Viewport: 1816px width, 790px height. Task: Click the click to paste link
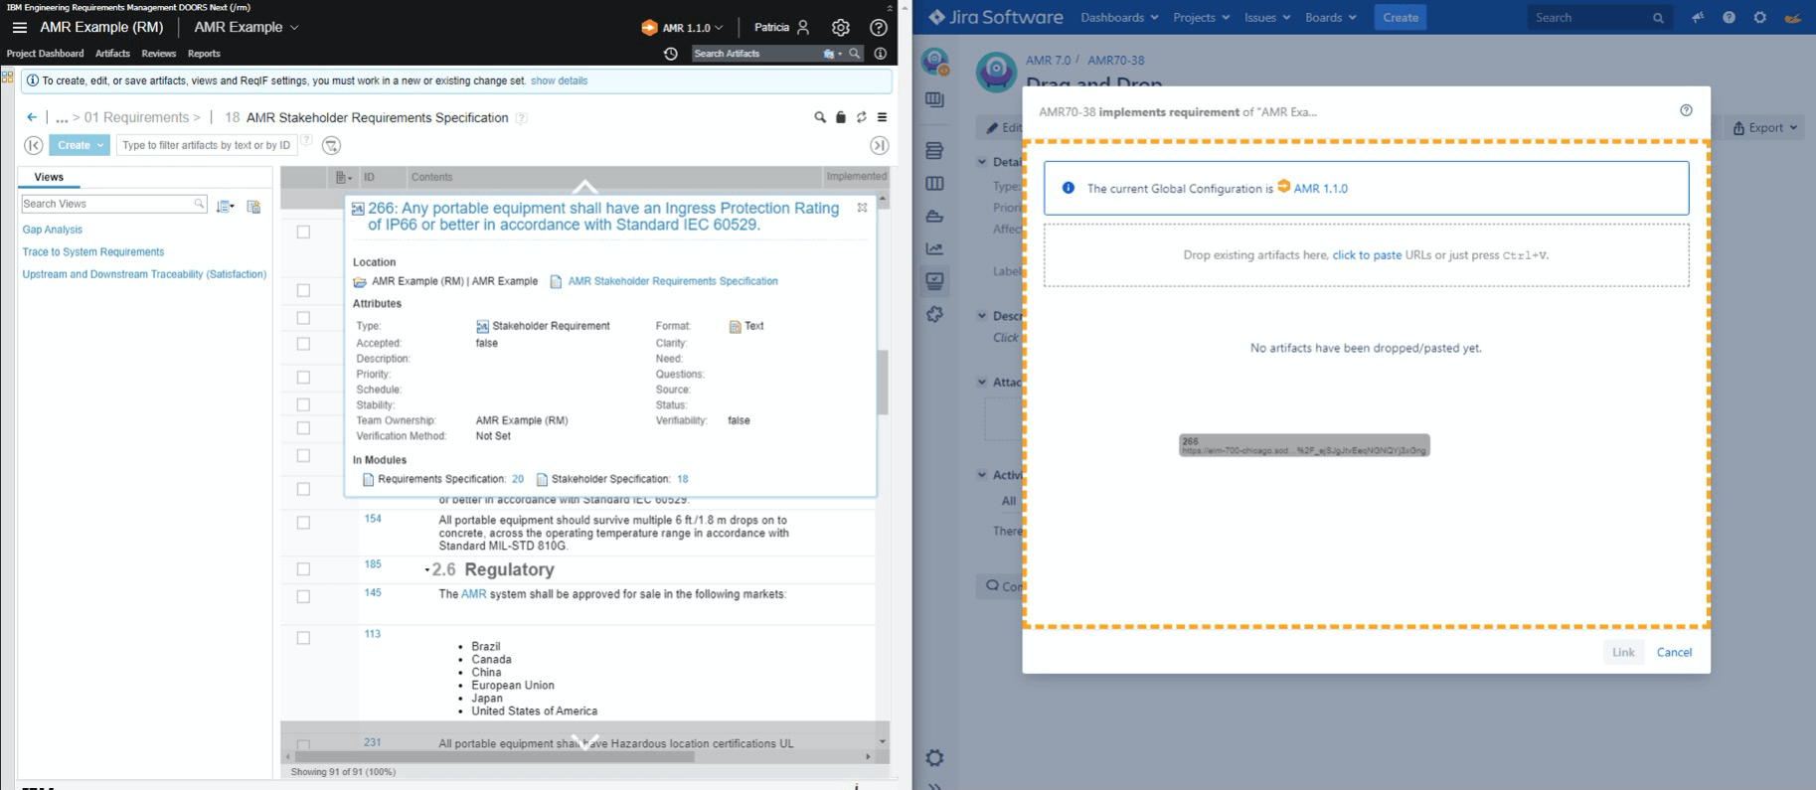(x=1367, y=255)
